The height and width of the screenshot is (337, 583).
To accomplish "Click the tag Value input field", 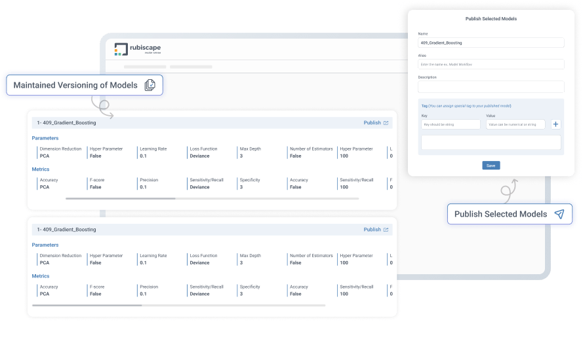I will [x=515, y=124].
